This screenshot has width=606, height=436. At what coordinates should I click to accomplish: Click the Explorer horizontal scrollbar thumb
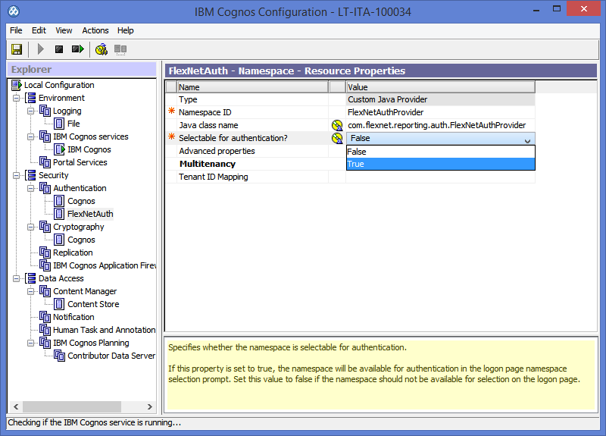[x=72, y=406]
